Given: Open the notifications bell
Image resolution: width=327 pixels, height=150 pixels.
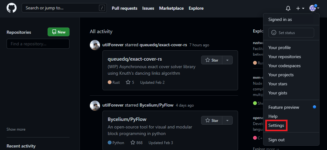Looking at the screenshot, I should pos(288,8).
